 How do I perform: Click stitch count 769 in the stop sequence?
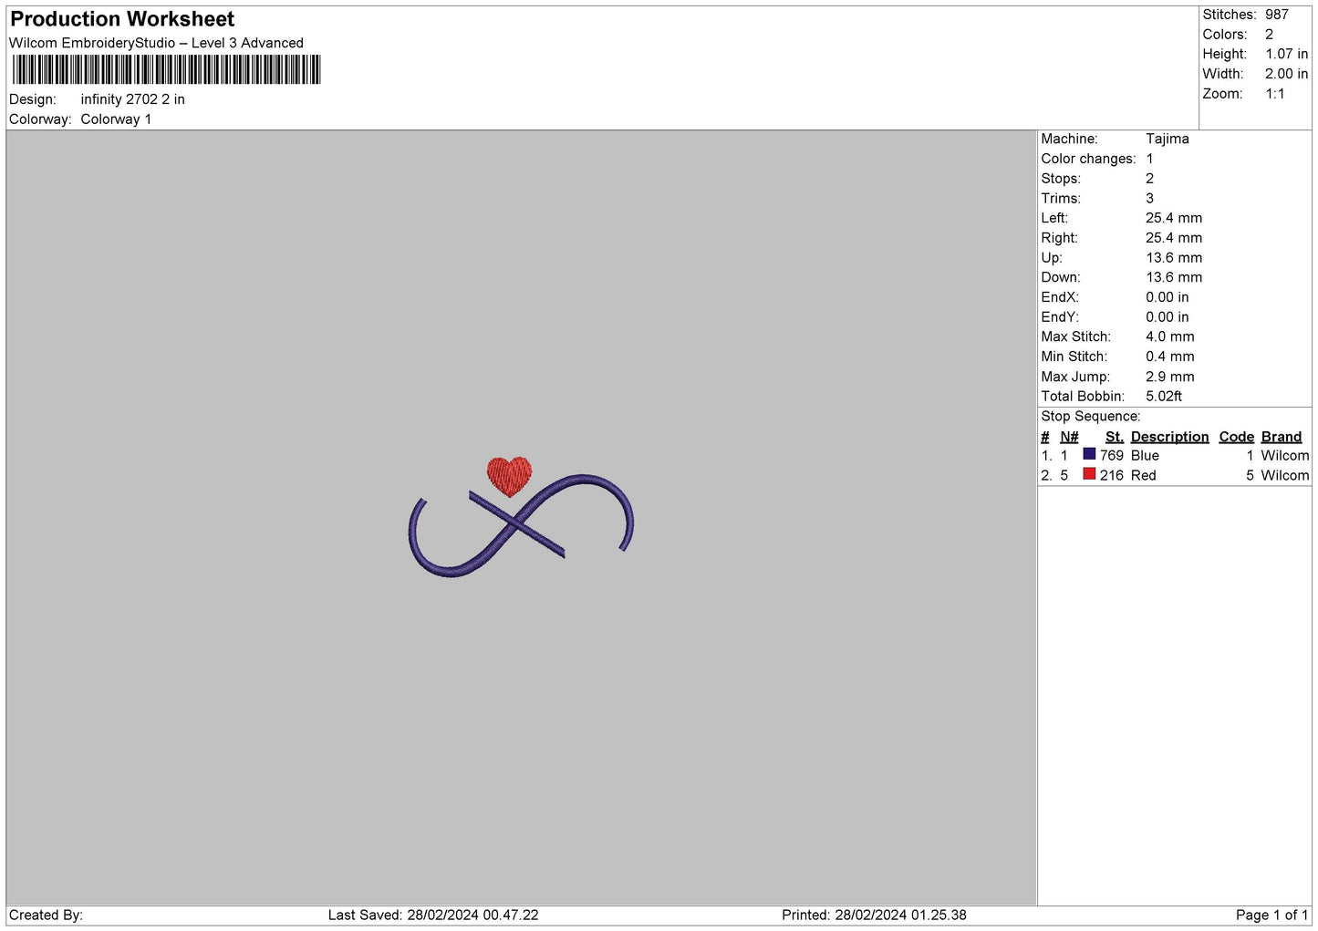pyautogui.click(x=1112, y=456)
